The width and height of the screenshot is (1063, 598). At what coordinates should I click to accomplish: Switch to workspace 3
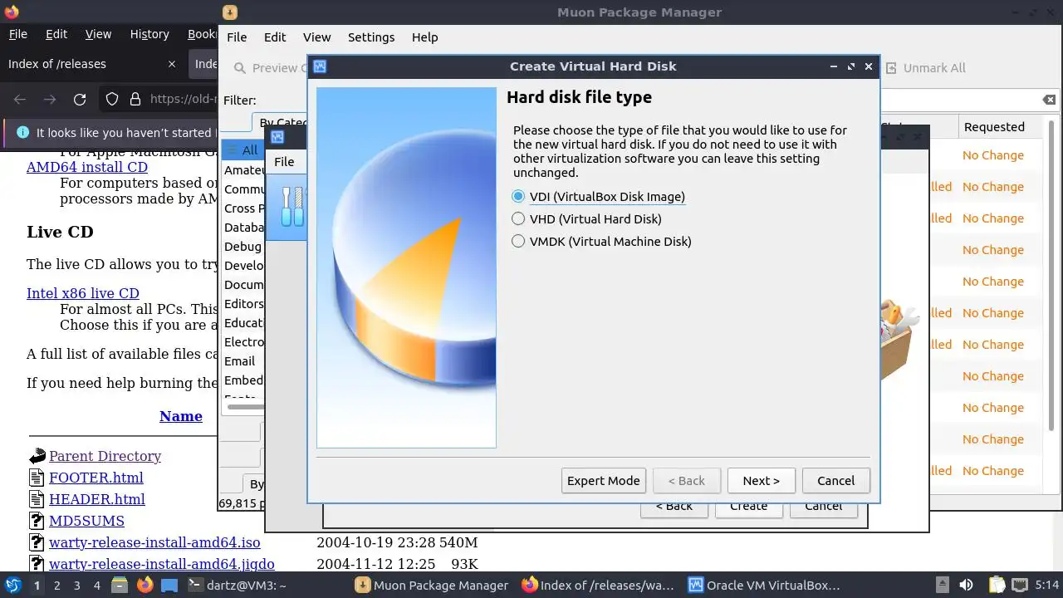tap(76, 586)
